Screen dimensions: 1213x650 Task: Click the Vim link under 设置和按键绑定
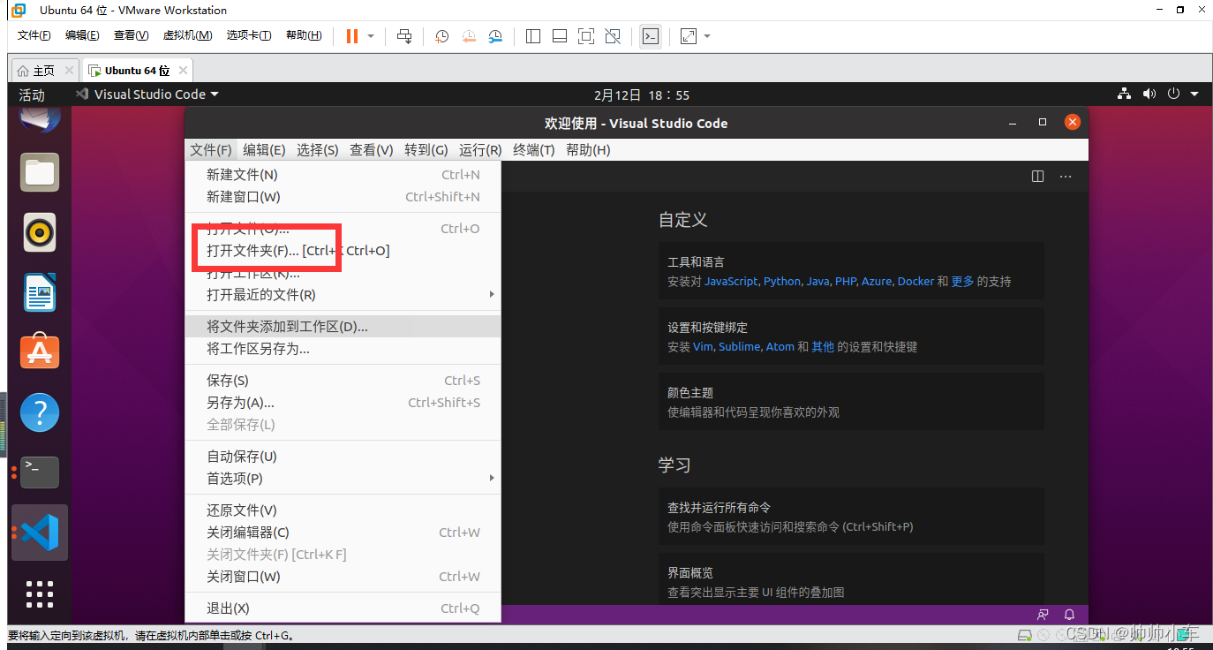703,347
